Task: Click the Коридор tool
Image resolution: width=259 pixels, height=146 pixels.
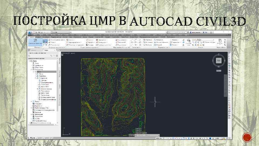Action: pos(90,45)
